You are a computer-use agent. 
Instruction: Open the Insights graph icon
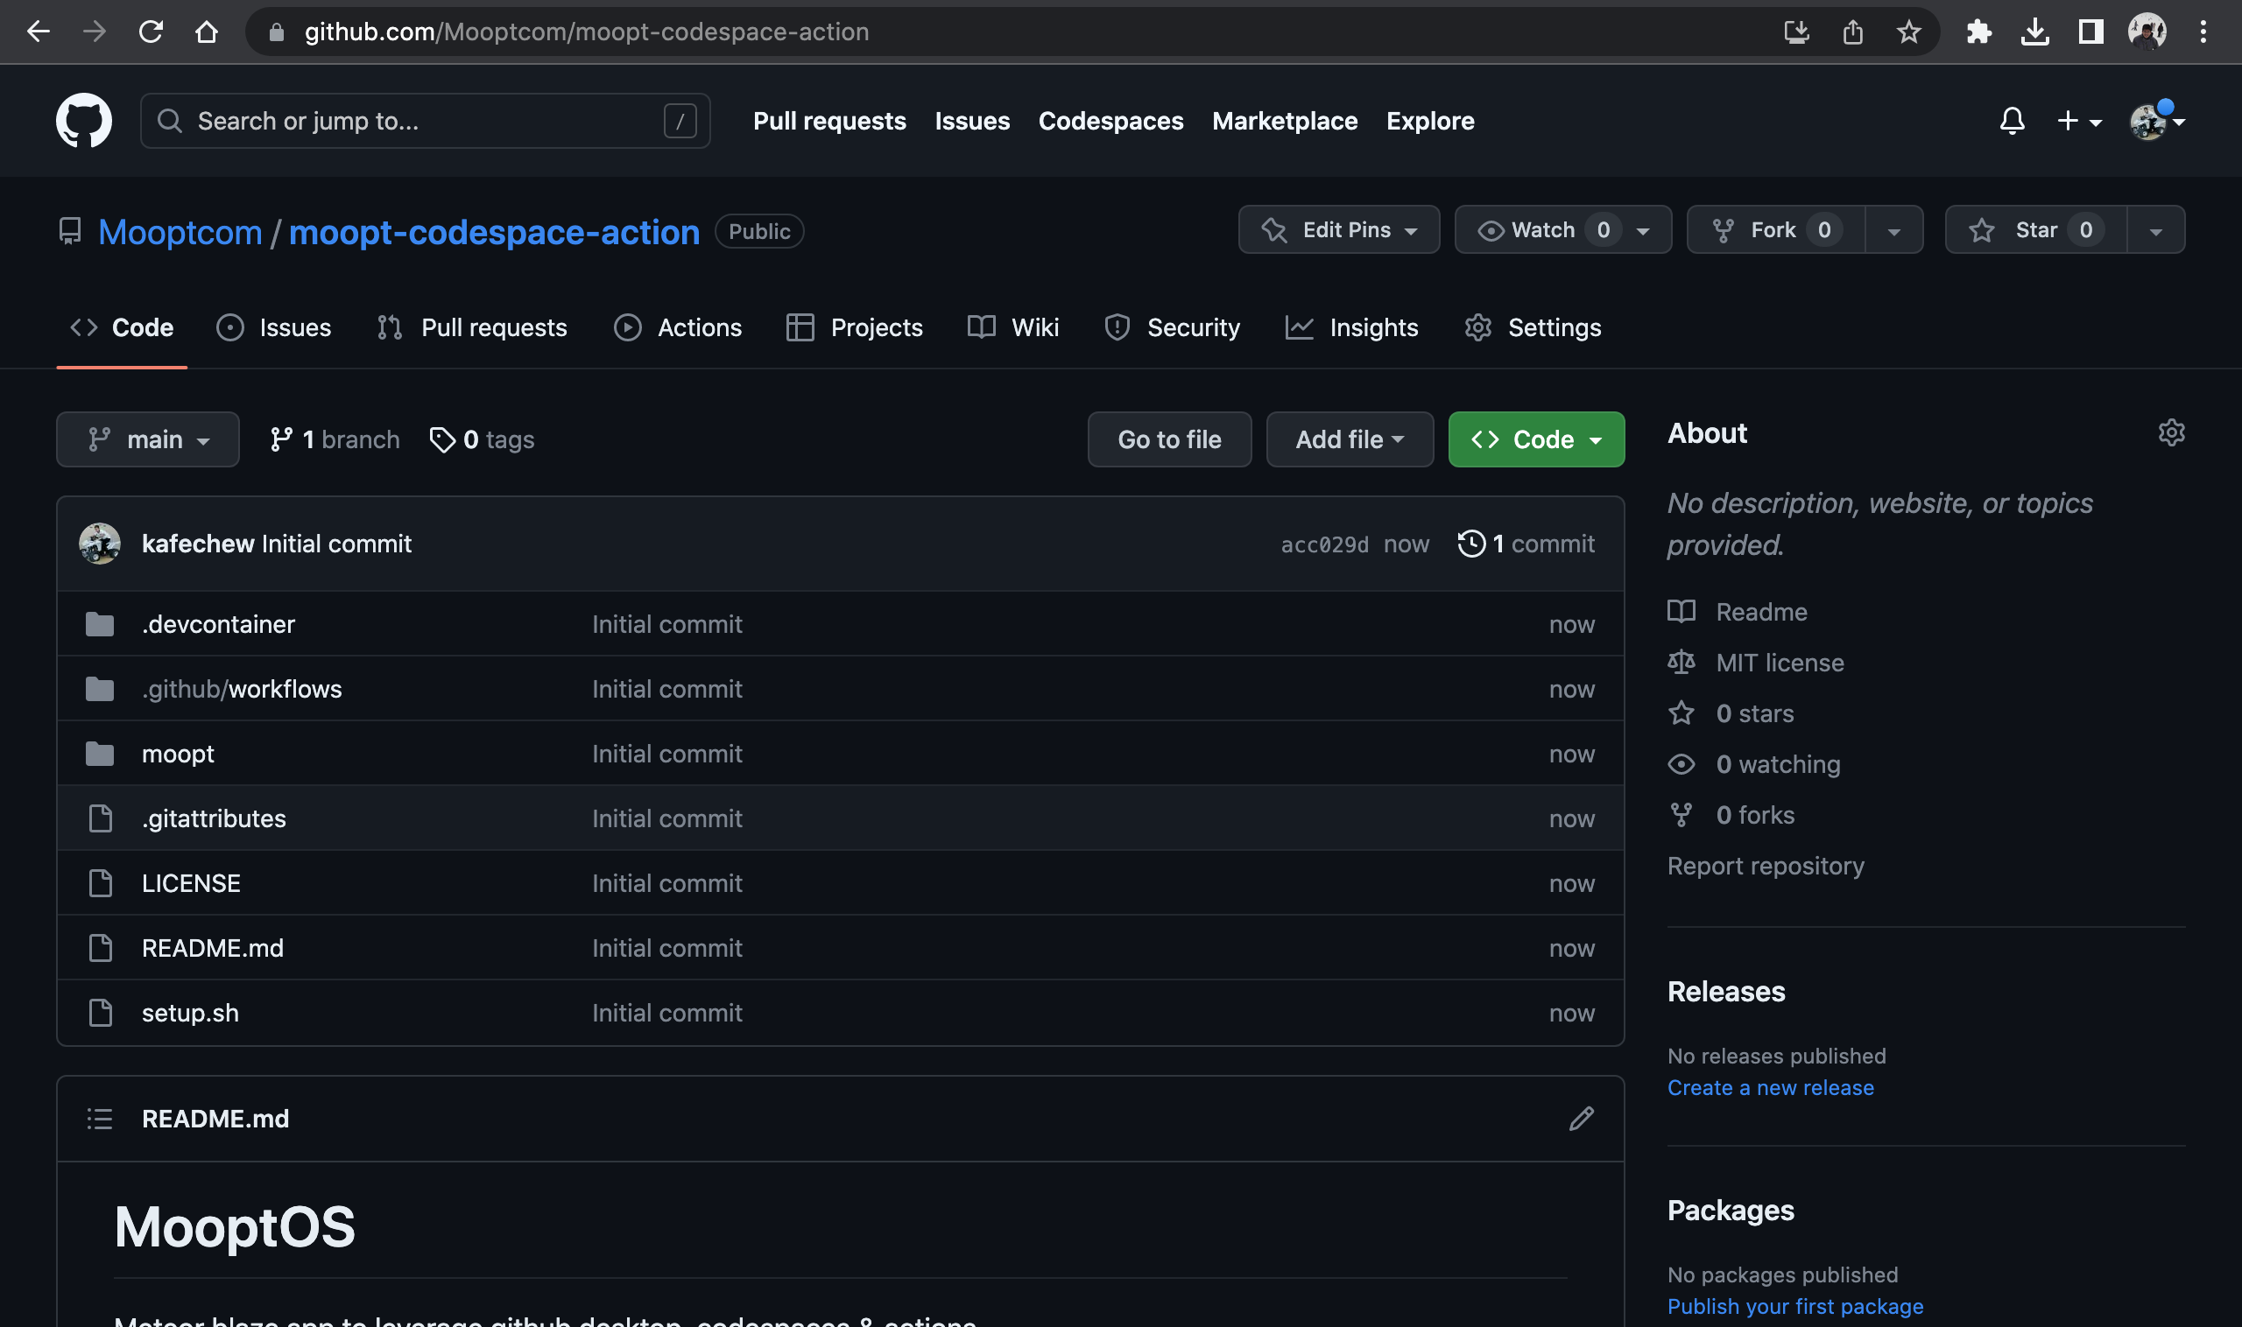point(1300,327)
